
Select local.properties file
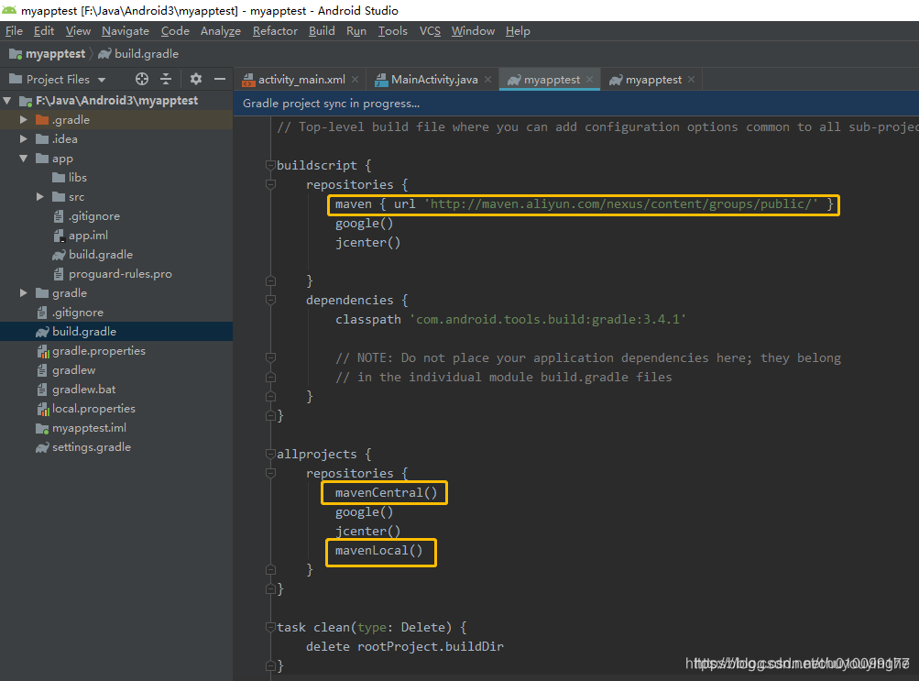click(x=85, y=409)
